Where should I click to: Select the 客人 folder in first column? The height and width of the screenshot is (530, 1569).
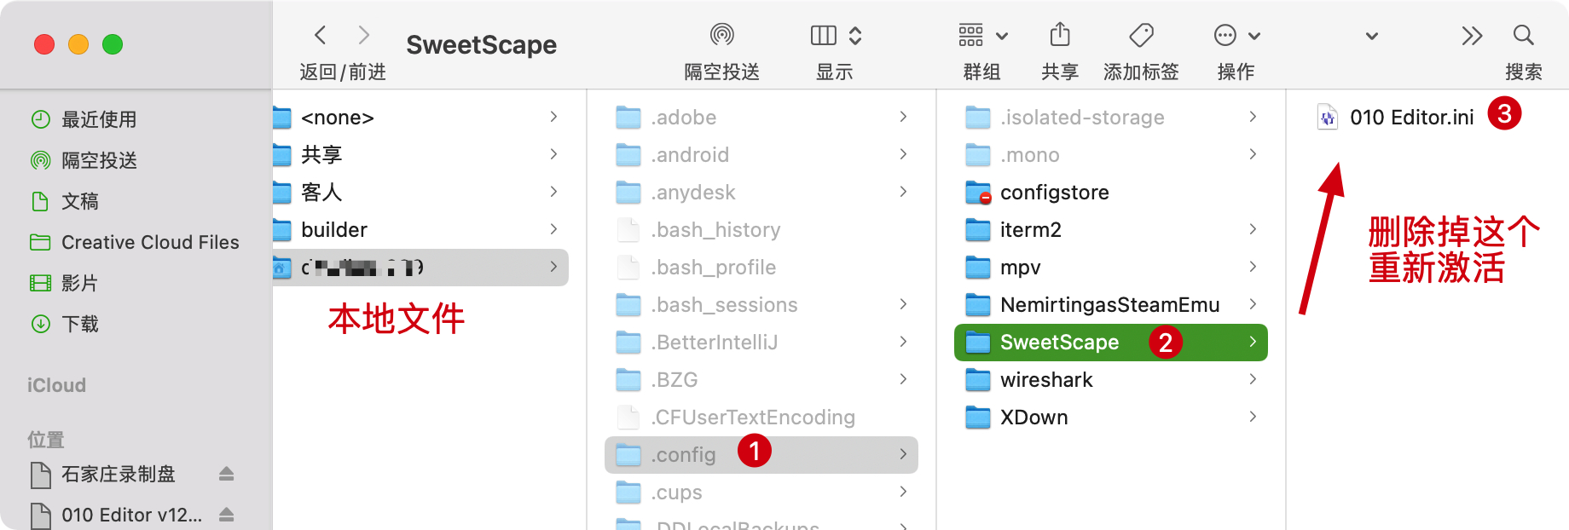[420, 193]
